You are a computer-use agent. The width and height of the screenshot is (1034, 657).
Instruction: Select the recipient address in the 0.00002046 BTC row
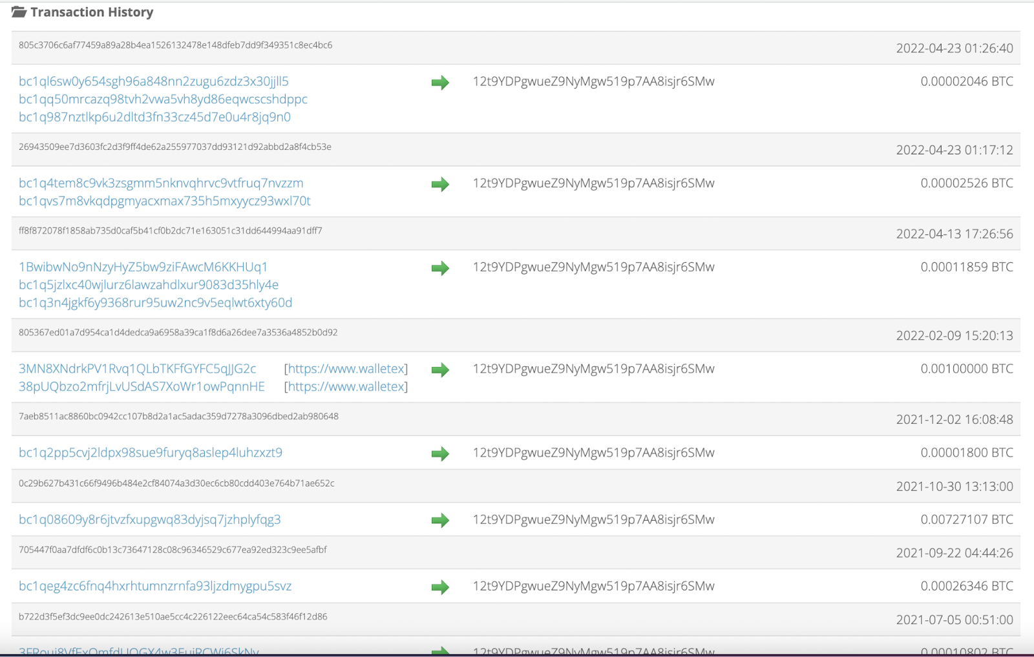594,81
